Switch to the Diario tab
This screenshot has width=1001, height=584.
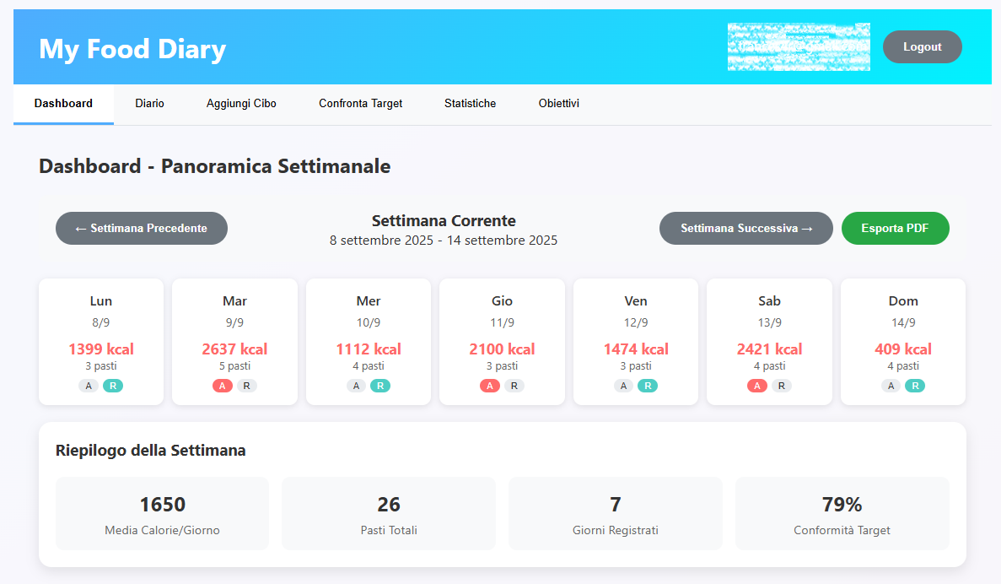149,104
